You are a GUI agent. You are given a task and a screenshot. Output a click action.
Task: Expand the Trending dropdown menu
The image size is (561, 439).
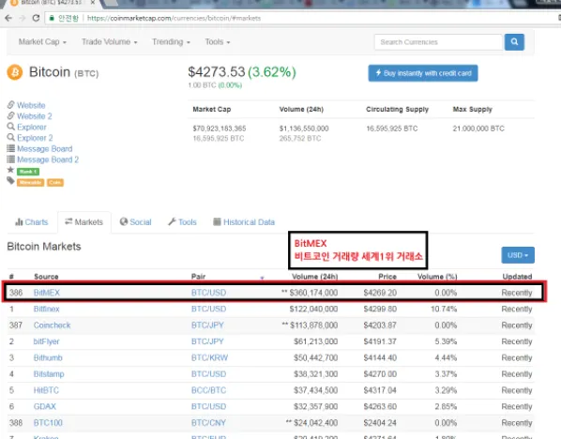(x=171, y=42)
